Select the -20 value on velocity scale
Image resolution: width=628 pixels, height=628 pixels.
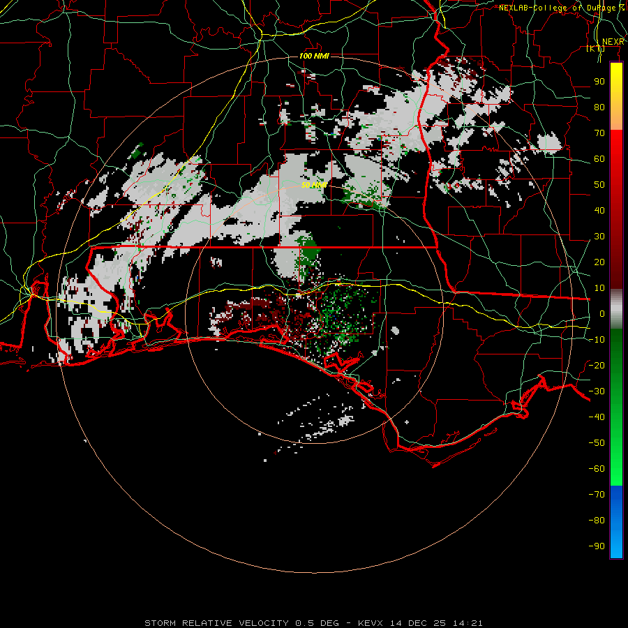(x=597, y=365)
